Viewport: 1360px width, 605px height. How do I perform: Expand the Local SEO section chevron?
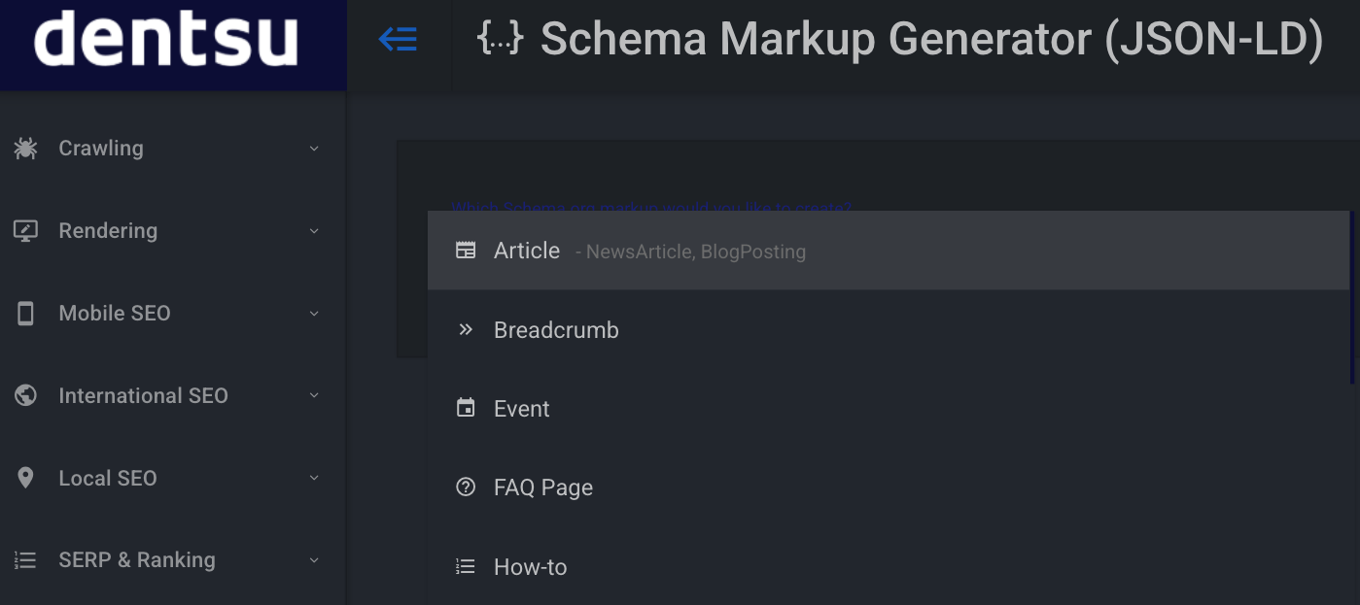313,478
